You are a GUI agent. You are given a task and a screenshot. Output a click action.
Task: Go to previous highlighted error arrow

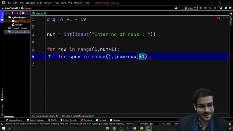tap(223, 18)
